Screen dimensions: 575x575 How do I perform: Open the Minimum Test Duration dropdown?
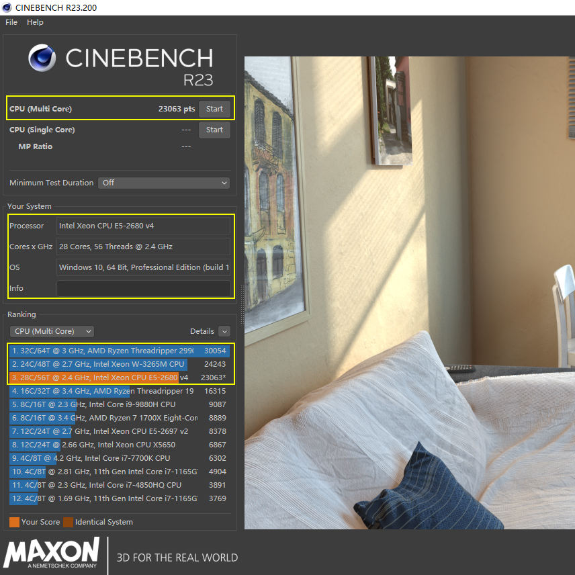[x=163, y=183]
